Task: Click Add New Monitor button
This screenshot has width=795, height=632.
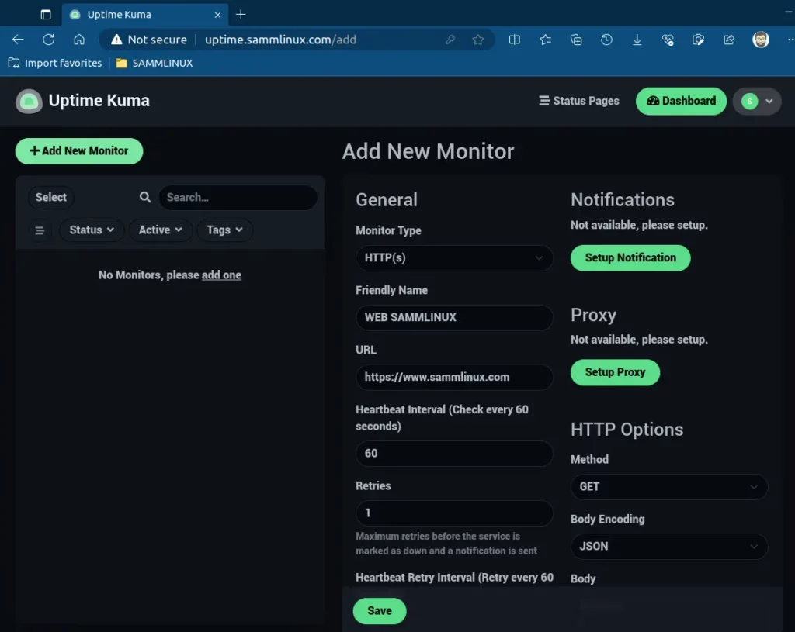Action: click(79, 151)
